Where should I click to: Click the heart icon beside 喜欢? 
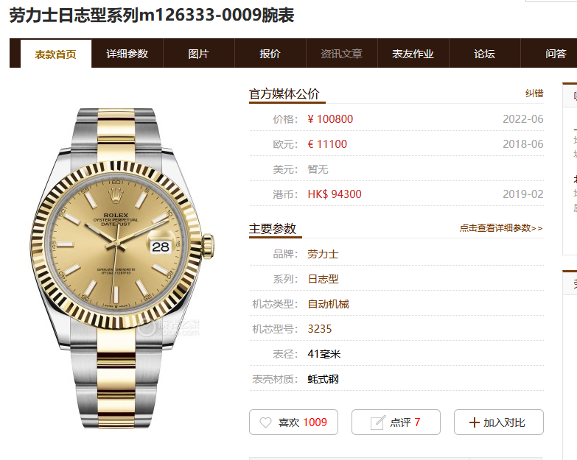pos(265,422)
